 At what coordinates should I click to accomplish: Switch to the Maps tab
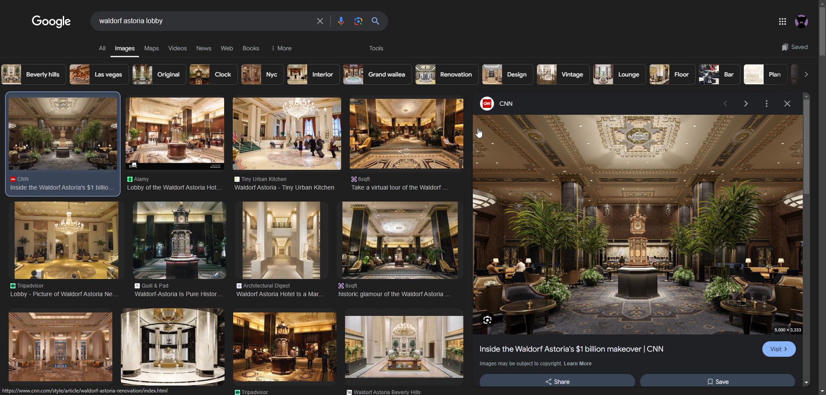[151, 49]
